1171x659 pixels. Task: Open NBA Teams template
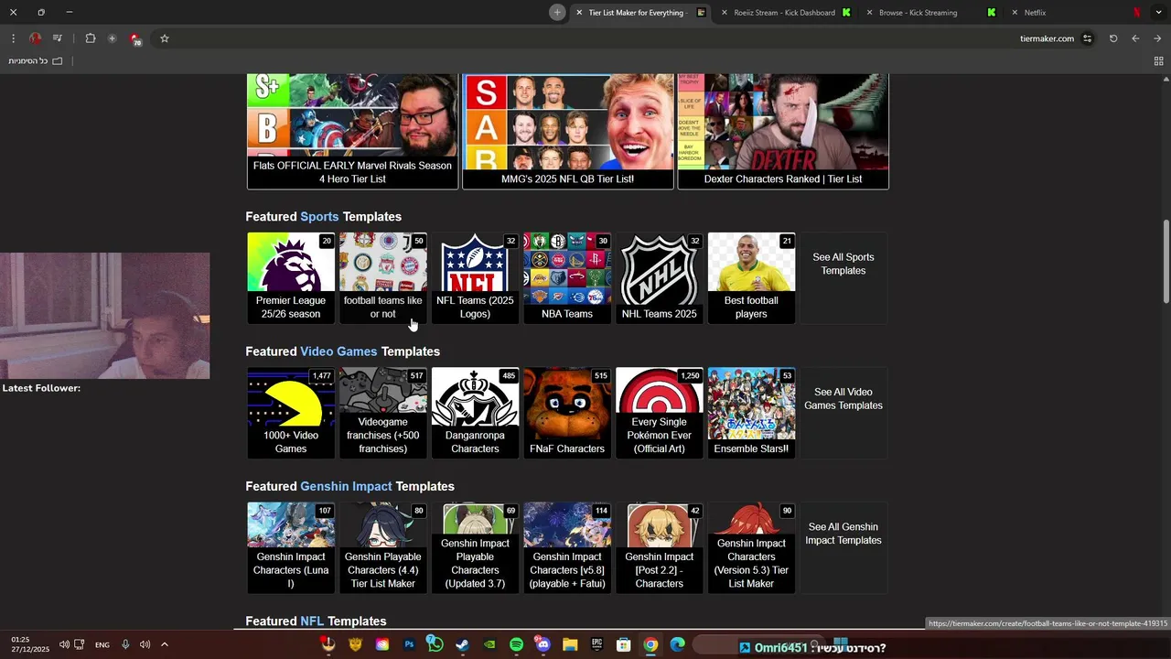point(567,278)
